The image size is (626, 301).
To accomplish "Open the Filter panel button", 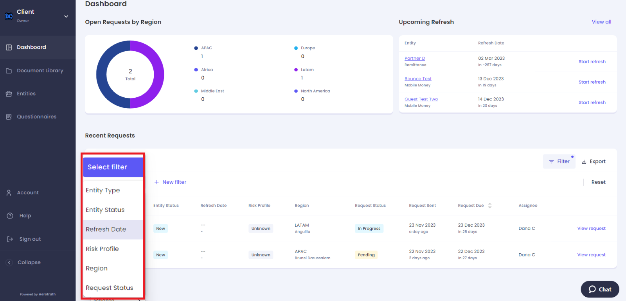I will [559, 161].
